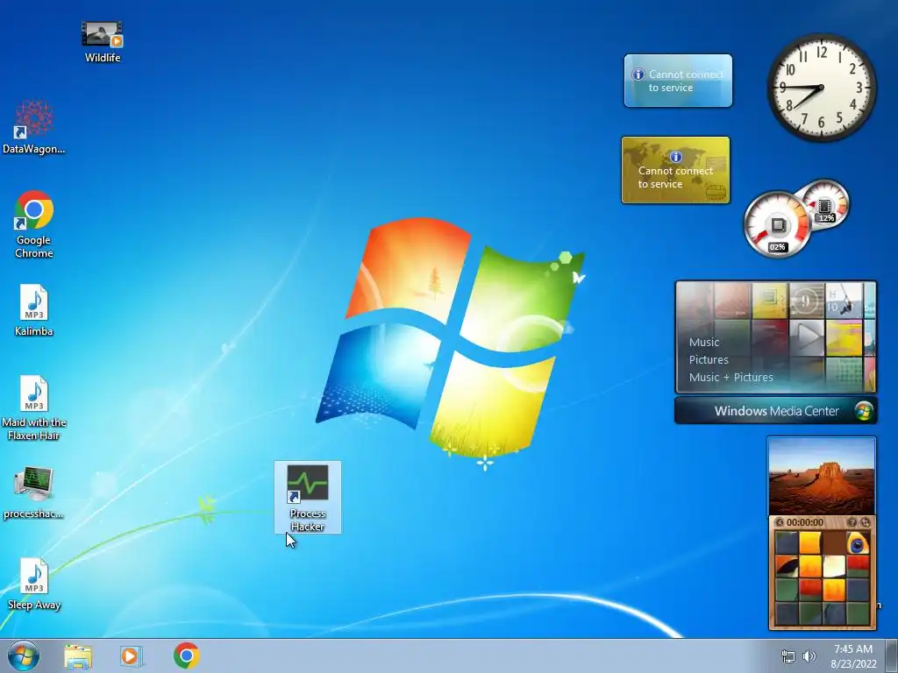Click the memory gauge showing 12%
The width and height of the screenshot is (898, 673).
click(x=825, y=204)
